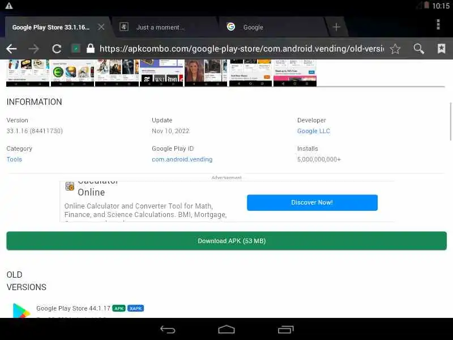Viewport: 453px width, 340px height.
Task: Click the Calculator Online ad icon
Action: point(70,186)
